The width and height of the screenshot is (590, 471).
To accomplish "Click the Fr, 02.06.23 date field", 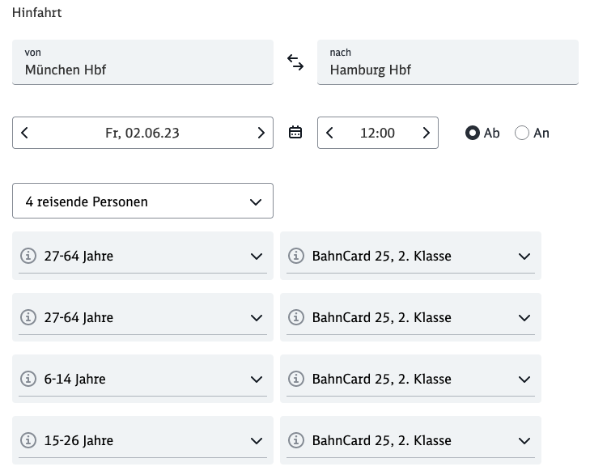I will pyautogui.click(x=142, y=133).
